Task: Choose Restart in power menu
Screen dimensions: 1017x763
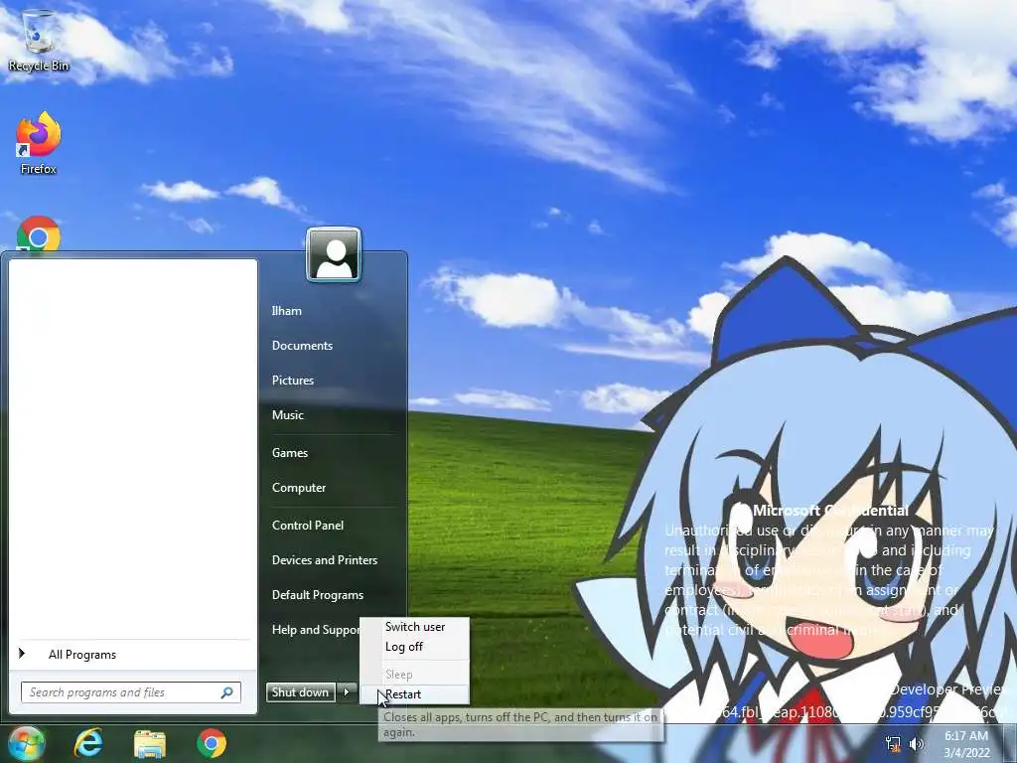Action: coord(415,694)
